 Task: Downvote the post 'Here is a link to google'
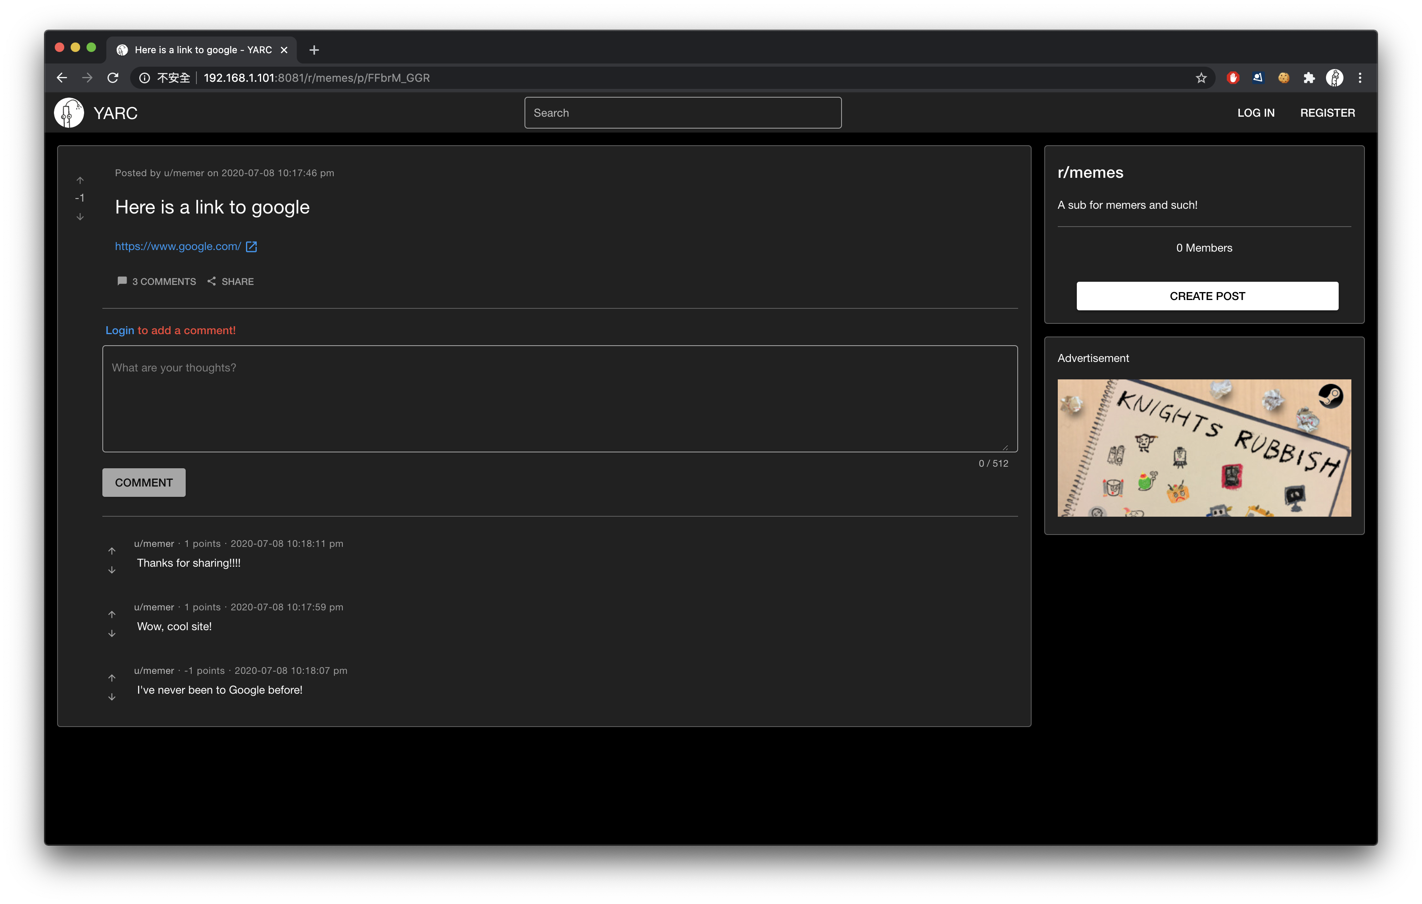(80, 217)
